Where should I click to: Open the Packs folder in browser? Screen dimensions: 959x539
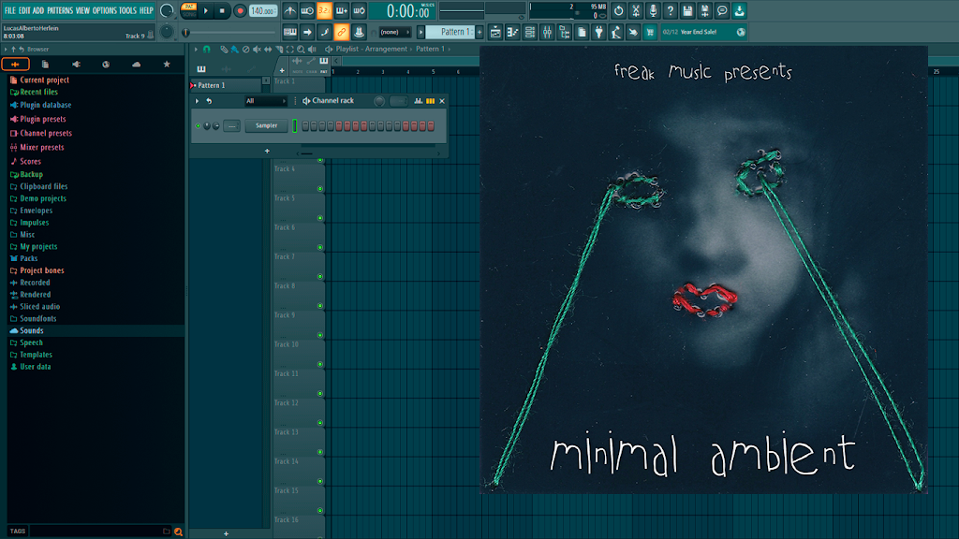(29, 258)
